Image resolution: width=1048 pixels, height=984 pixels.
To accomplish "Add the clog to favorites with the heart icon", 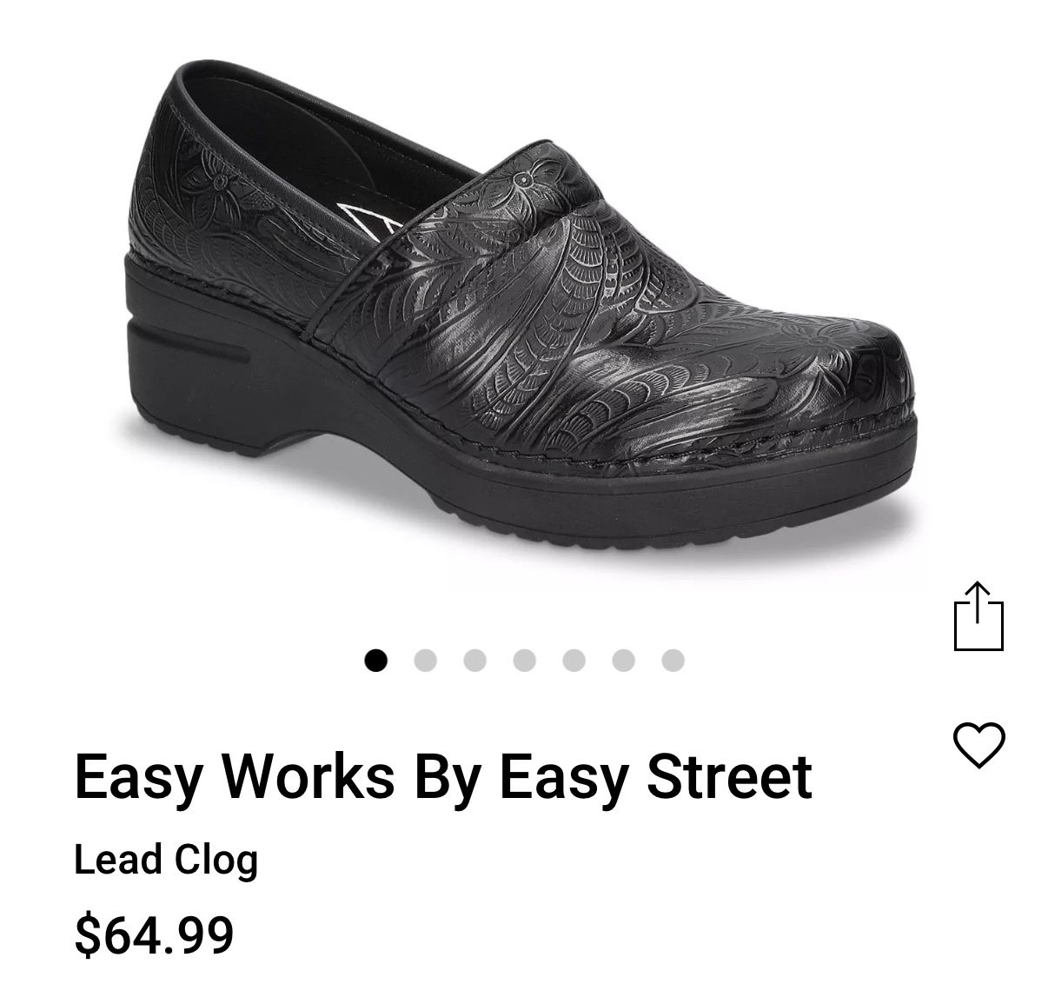I will pos(979,745).
